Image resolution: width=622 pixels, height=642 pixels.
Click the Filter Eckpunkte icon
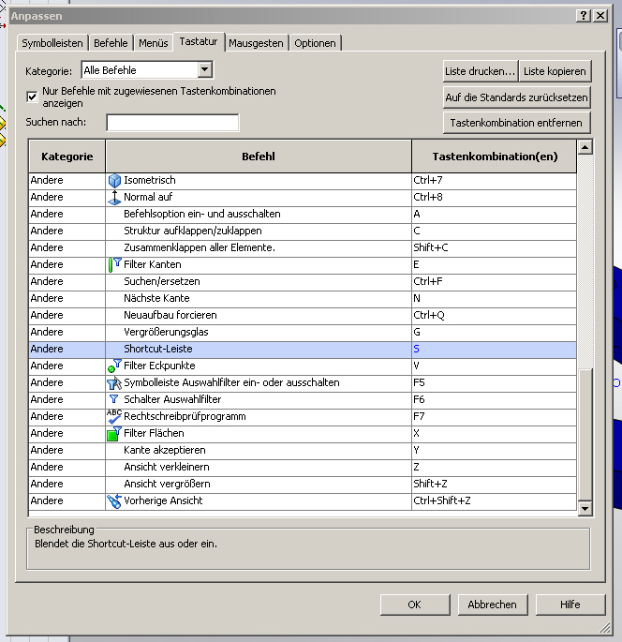[x=114, y=366]
